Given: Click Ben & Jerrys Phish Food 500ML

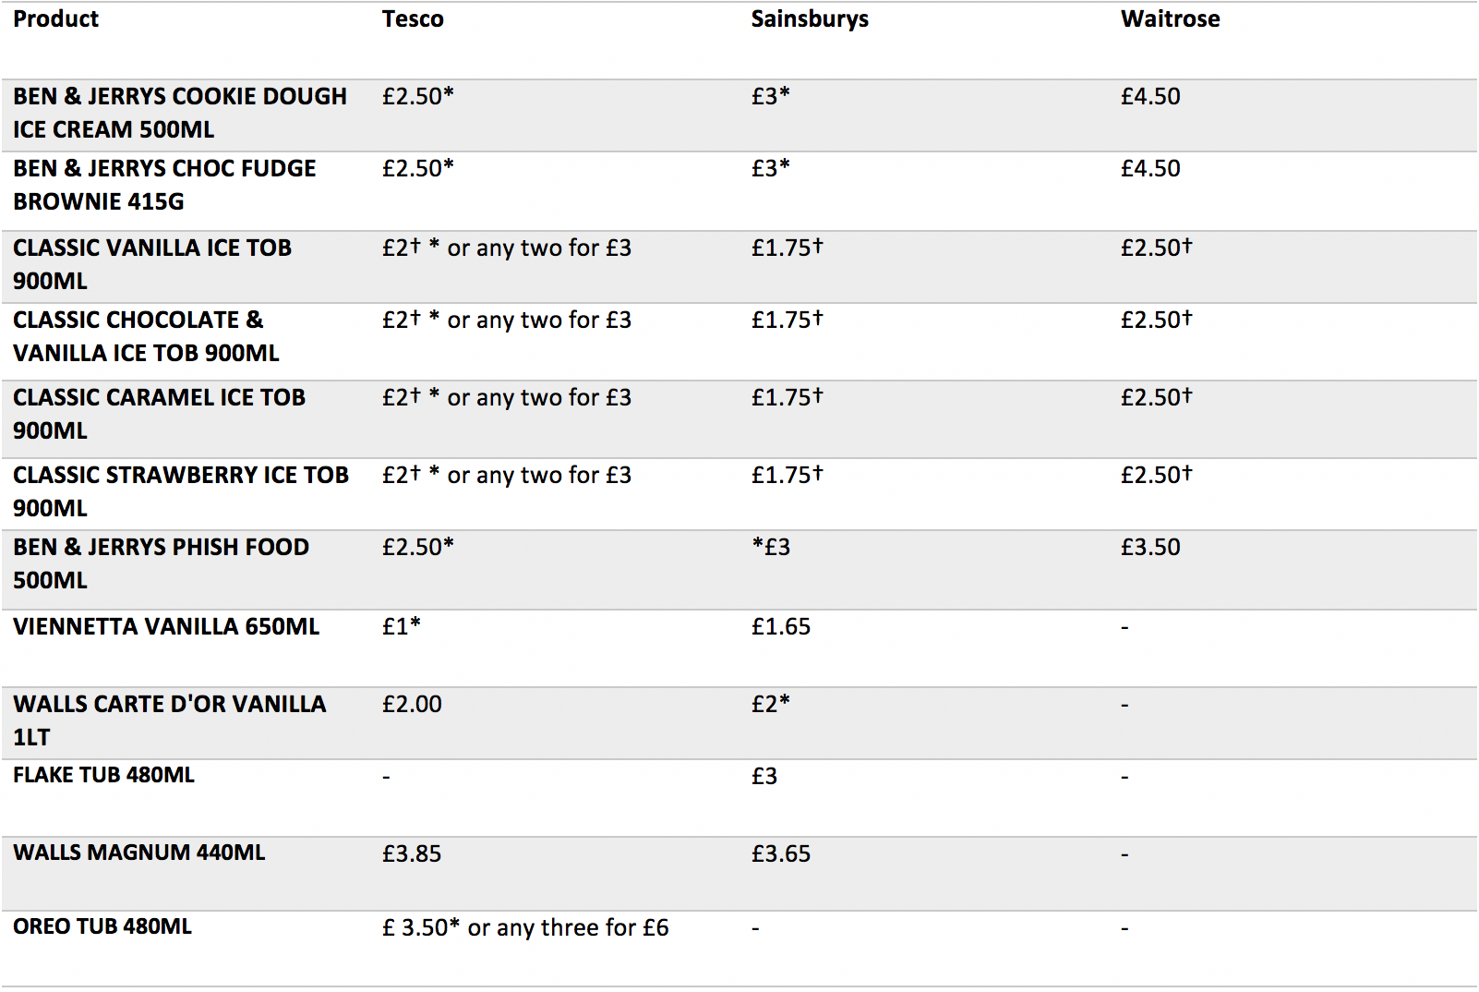Looking at the screenshot, I should coord(161,563).
